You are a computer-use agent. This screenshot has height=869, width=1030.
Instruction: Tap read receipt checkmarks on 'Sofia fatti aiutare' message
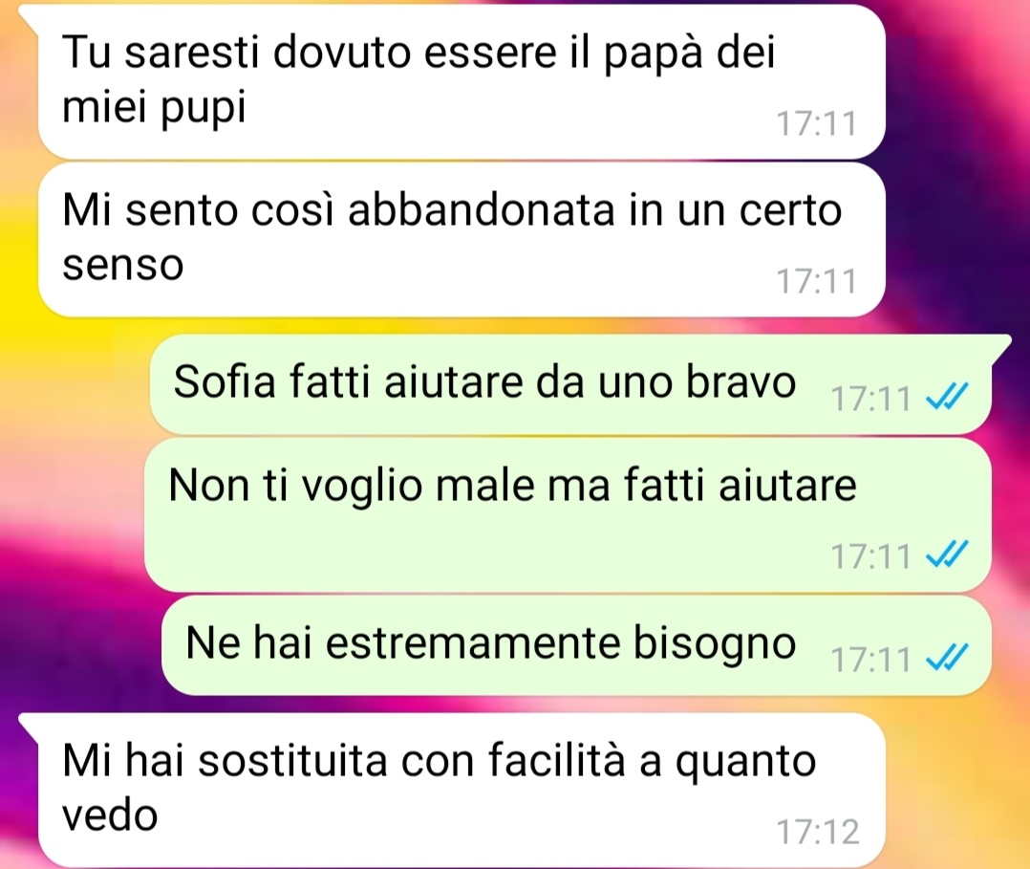(x=947, y=397)
